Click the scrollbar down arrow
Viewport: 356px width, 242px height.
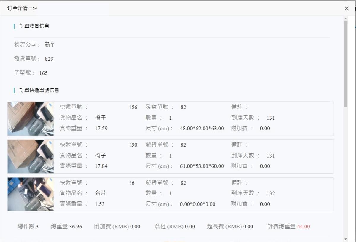(345, 239)
